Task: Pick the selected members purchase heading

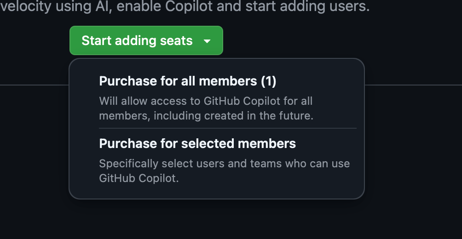Action: click(x=197, y=144)
